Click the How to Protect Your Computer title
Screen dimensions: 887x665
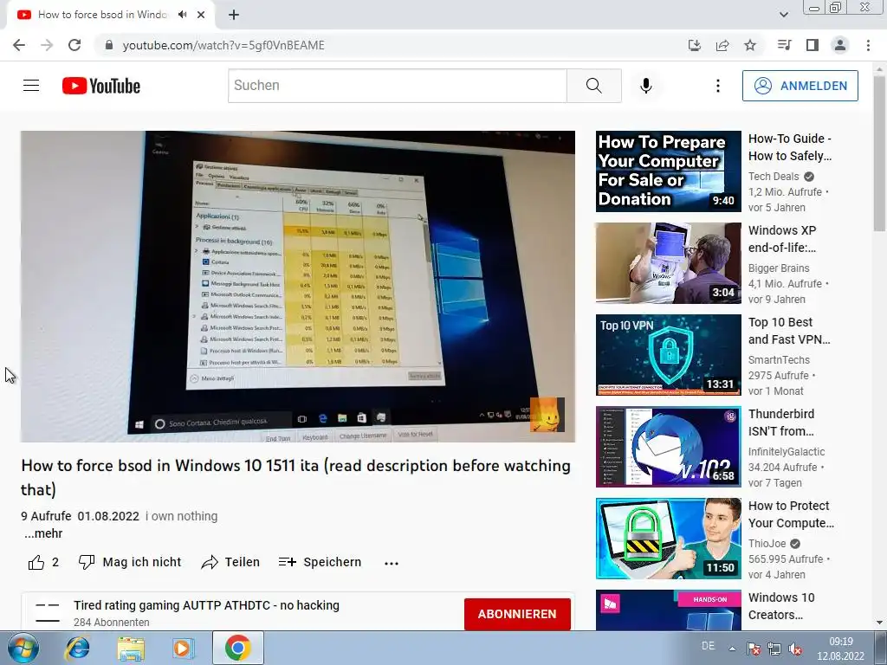(x=791, y=514)
